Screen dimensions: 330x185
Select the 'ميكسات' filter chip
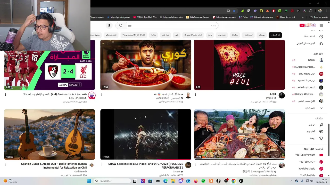[235, 35]
